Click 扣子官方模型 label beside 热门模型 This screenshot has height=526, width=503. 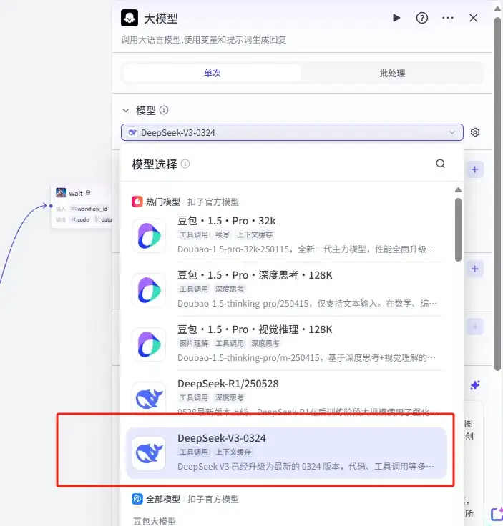point(213,202)
